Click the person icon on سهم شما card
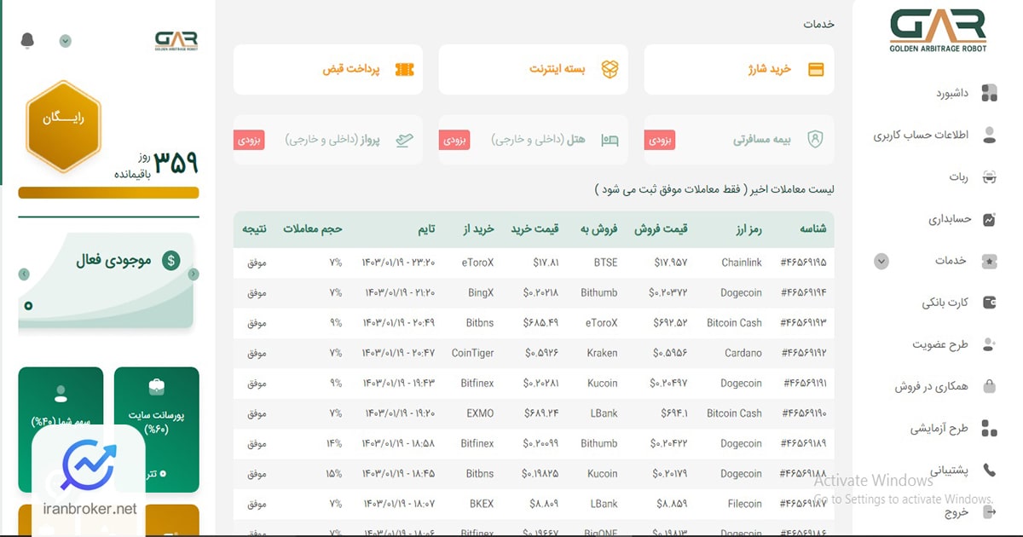 (61, 393)
